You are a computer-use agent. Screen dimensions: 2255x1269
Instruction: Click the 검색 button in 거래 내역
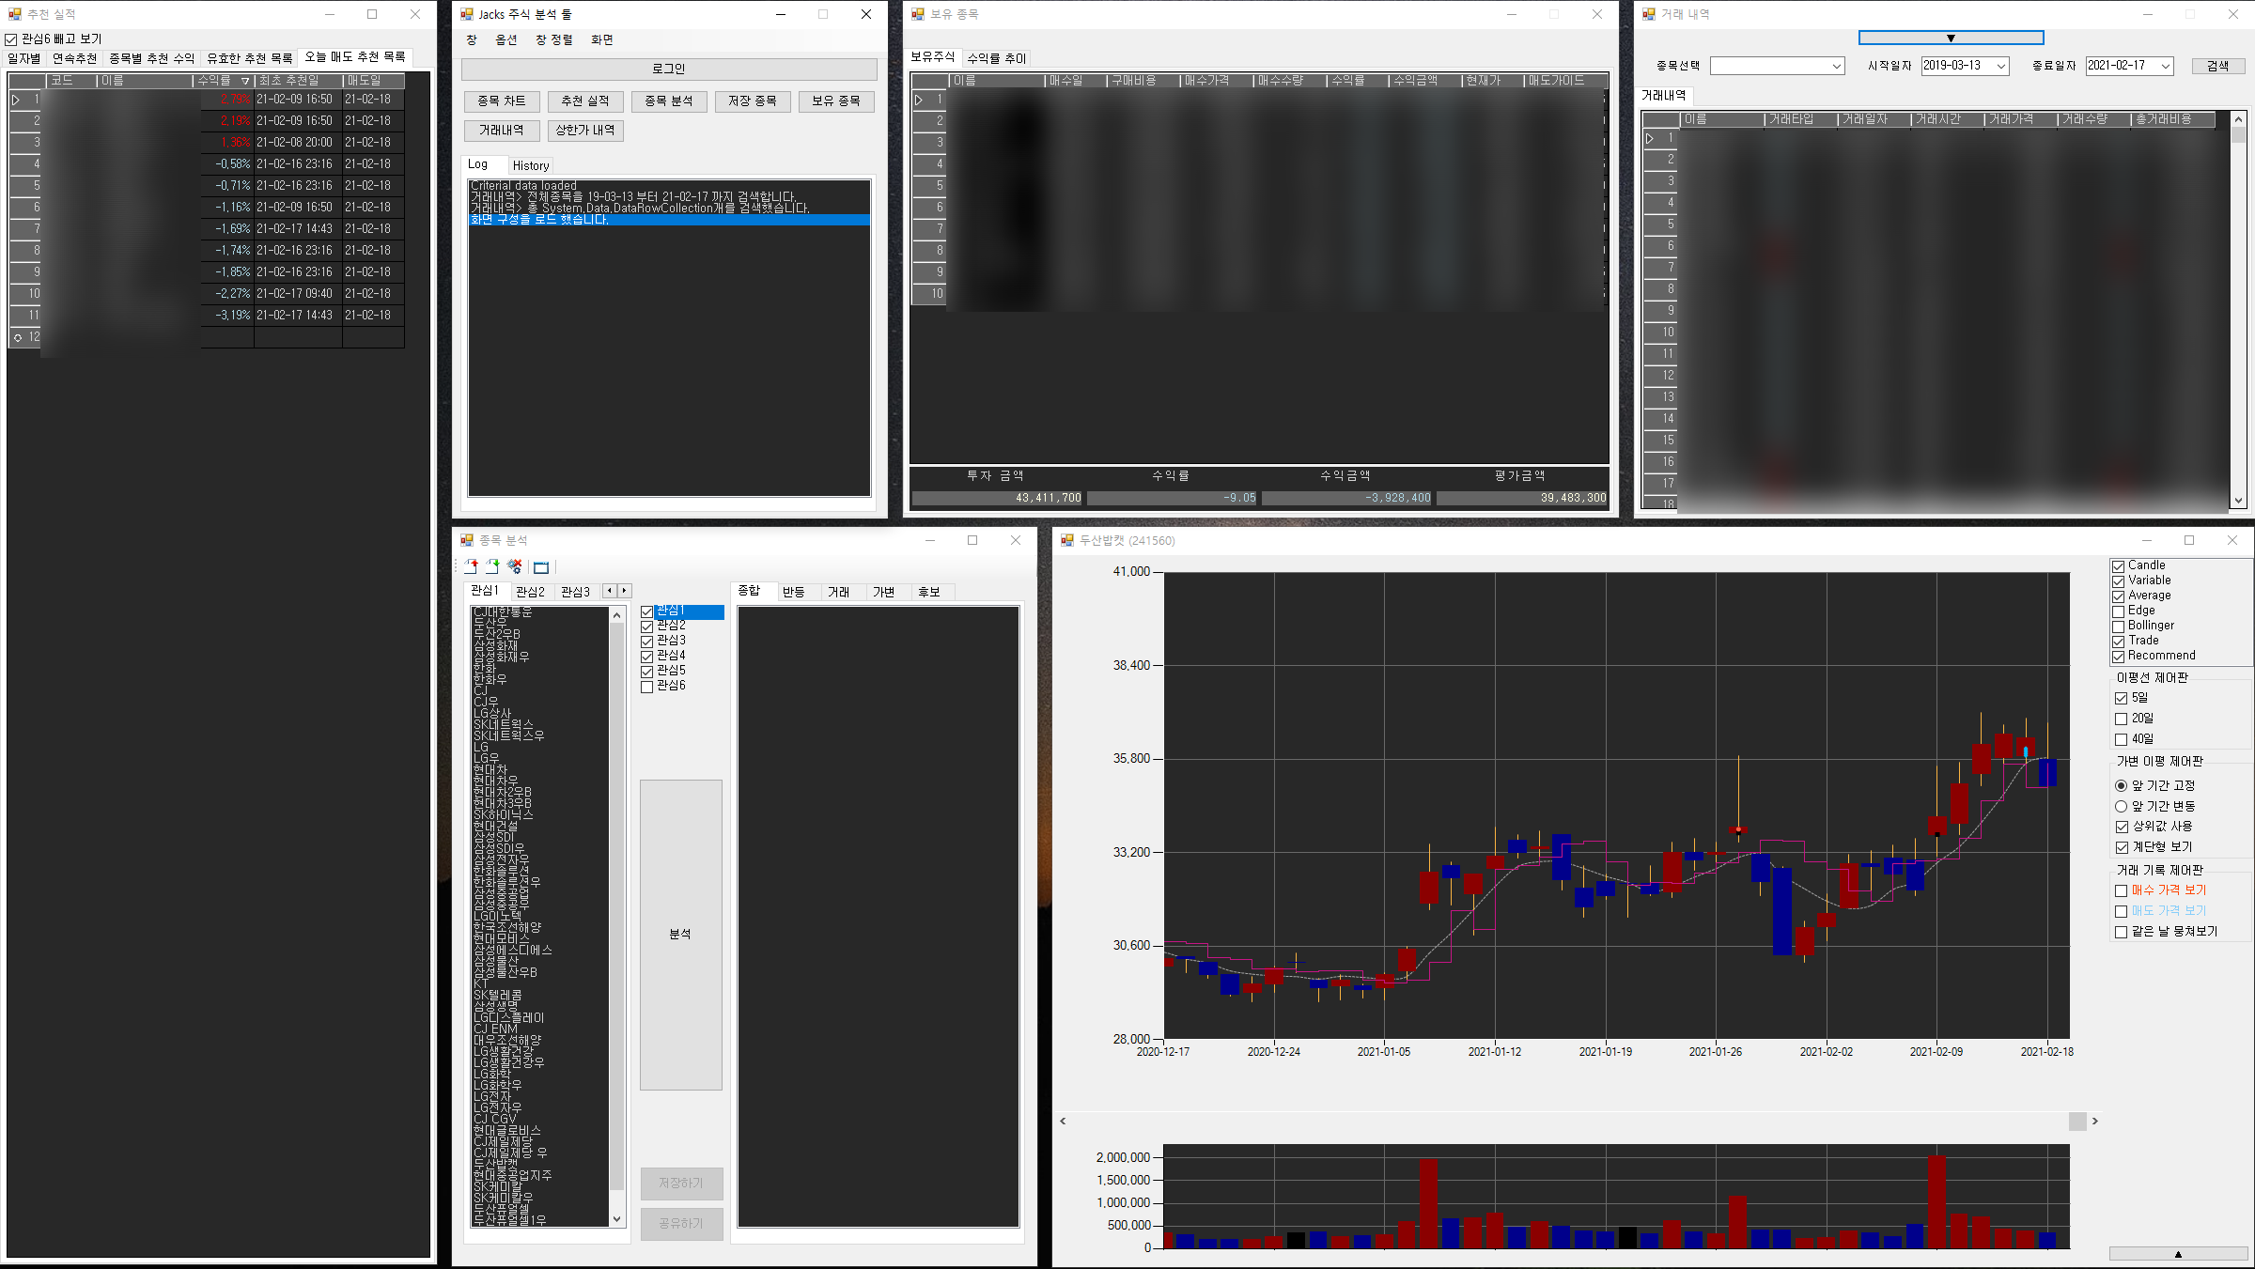(2218, 66)
